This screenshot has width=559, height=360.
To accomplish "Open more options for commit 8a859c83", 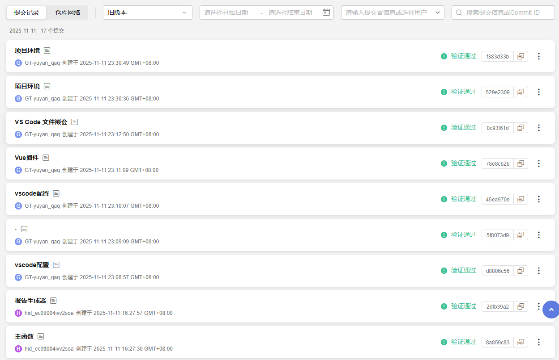I will [539, 342].
